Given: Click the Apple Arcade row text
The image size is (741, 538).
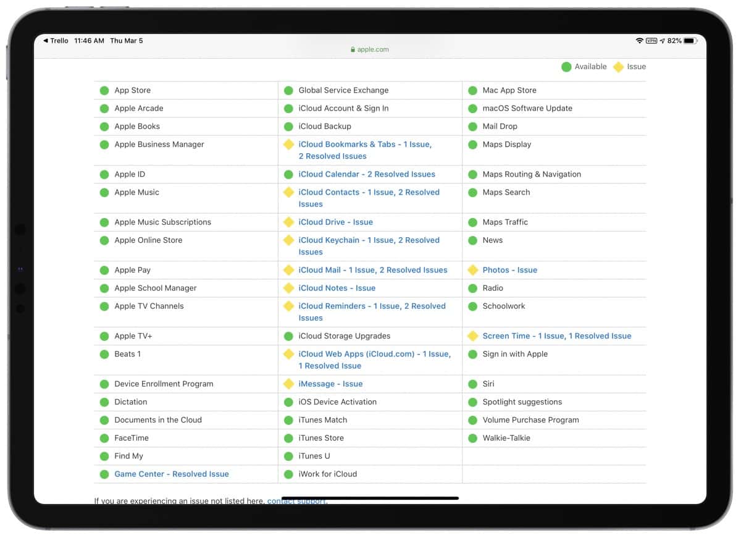Looking at the screenshot, I should pos(139,108).
